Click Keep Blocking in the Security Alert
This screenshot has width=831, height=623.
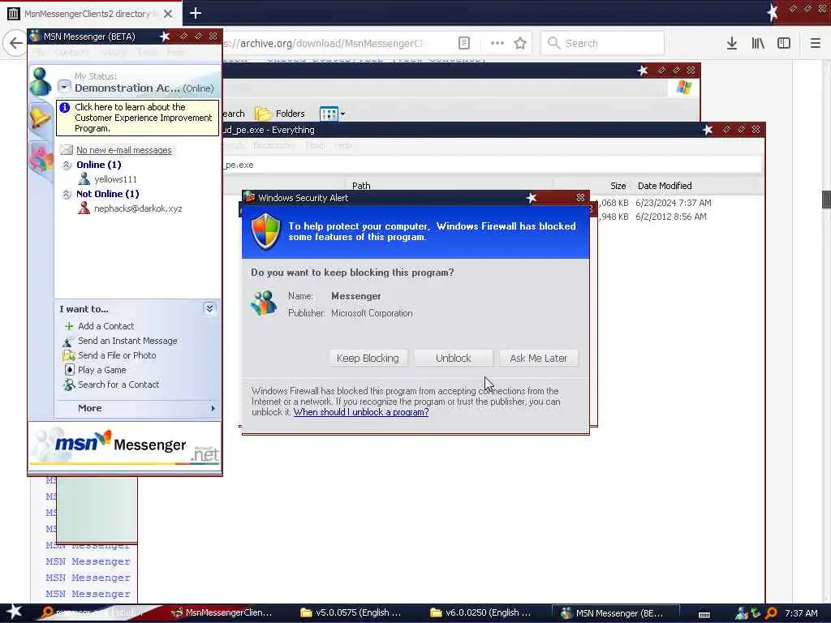click(368, 358)
